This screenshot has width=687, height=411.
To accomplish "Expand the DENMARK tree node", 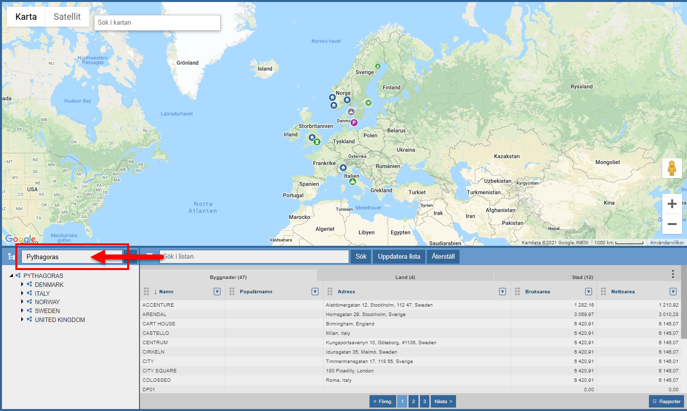I will (x=22, y=285).
